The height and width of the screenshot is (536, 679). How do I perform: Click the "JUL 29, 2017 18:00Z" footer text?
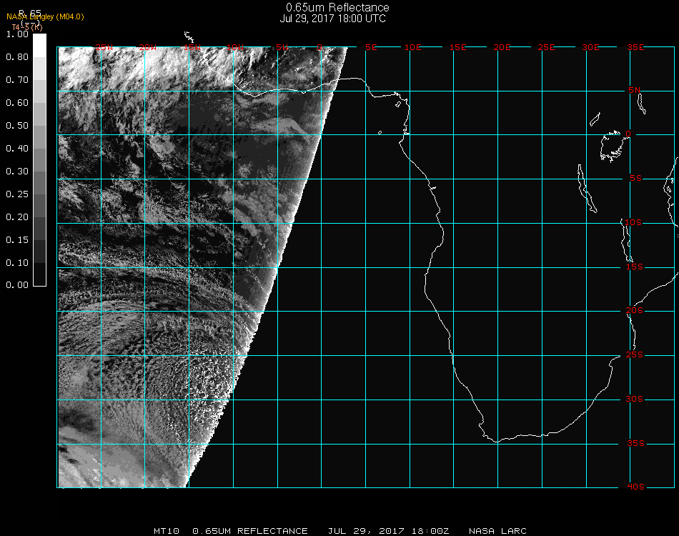(388, 531)
